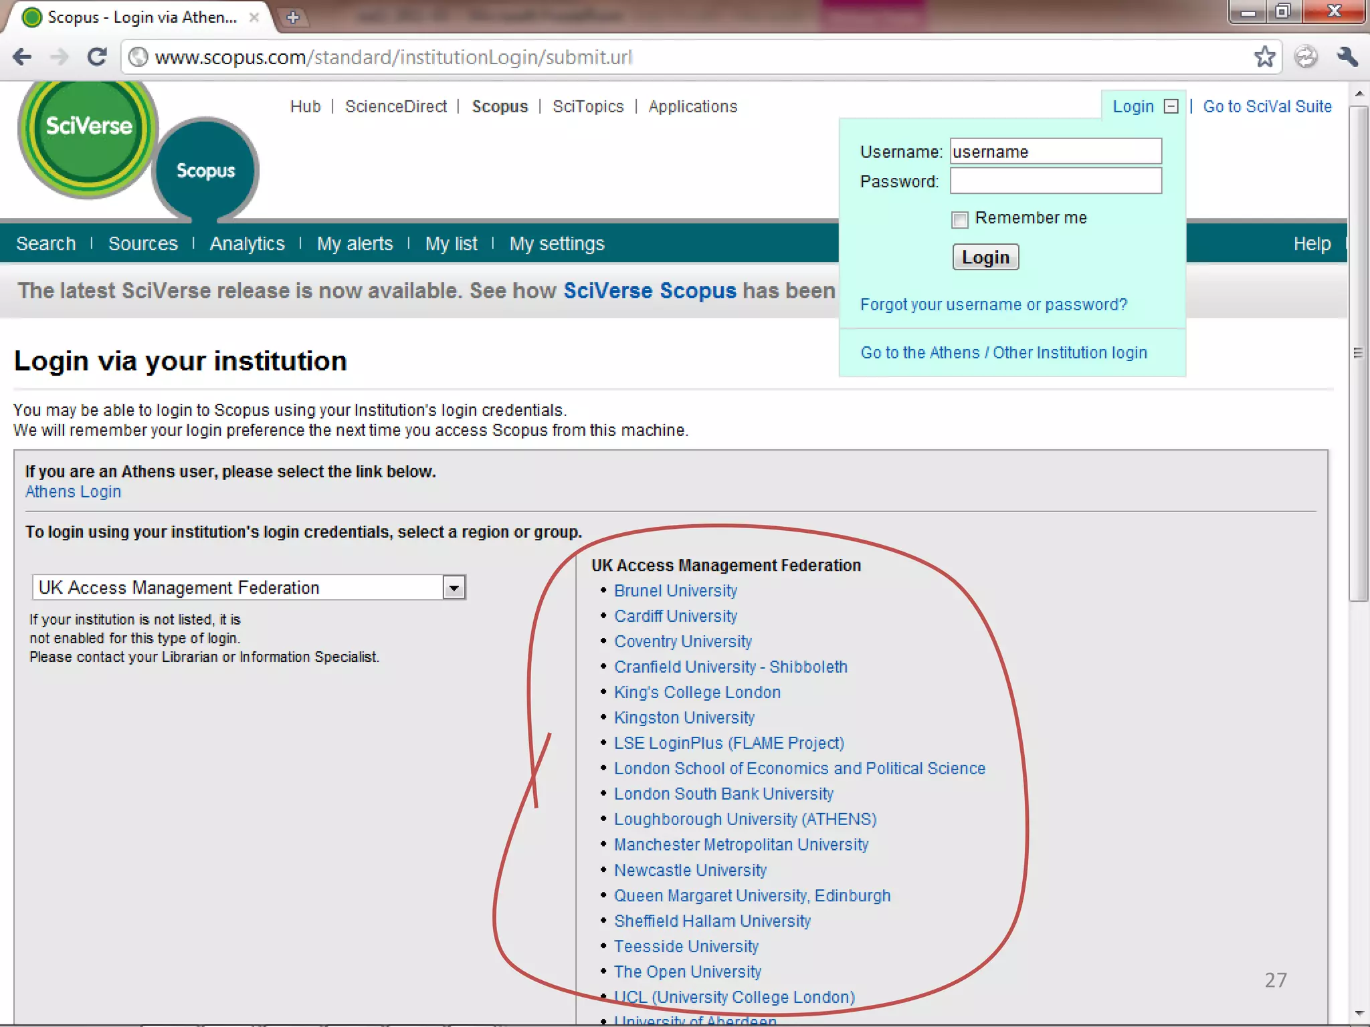The height and width of the screenshot is (1027, 1370).
Task: Click the Login header link
Action: (1133, 106)
